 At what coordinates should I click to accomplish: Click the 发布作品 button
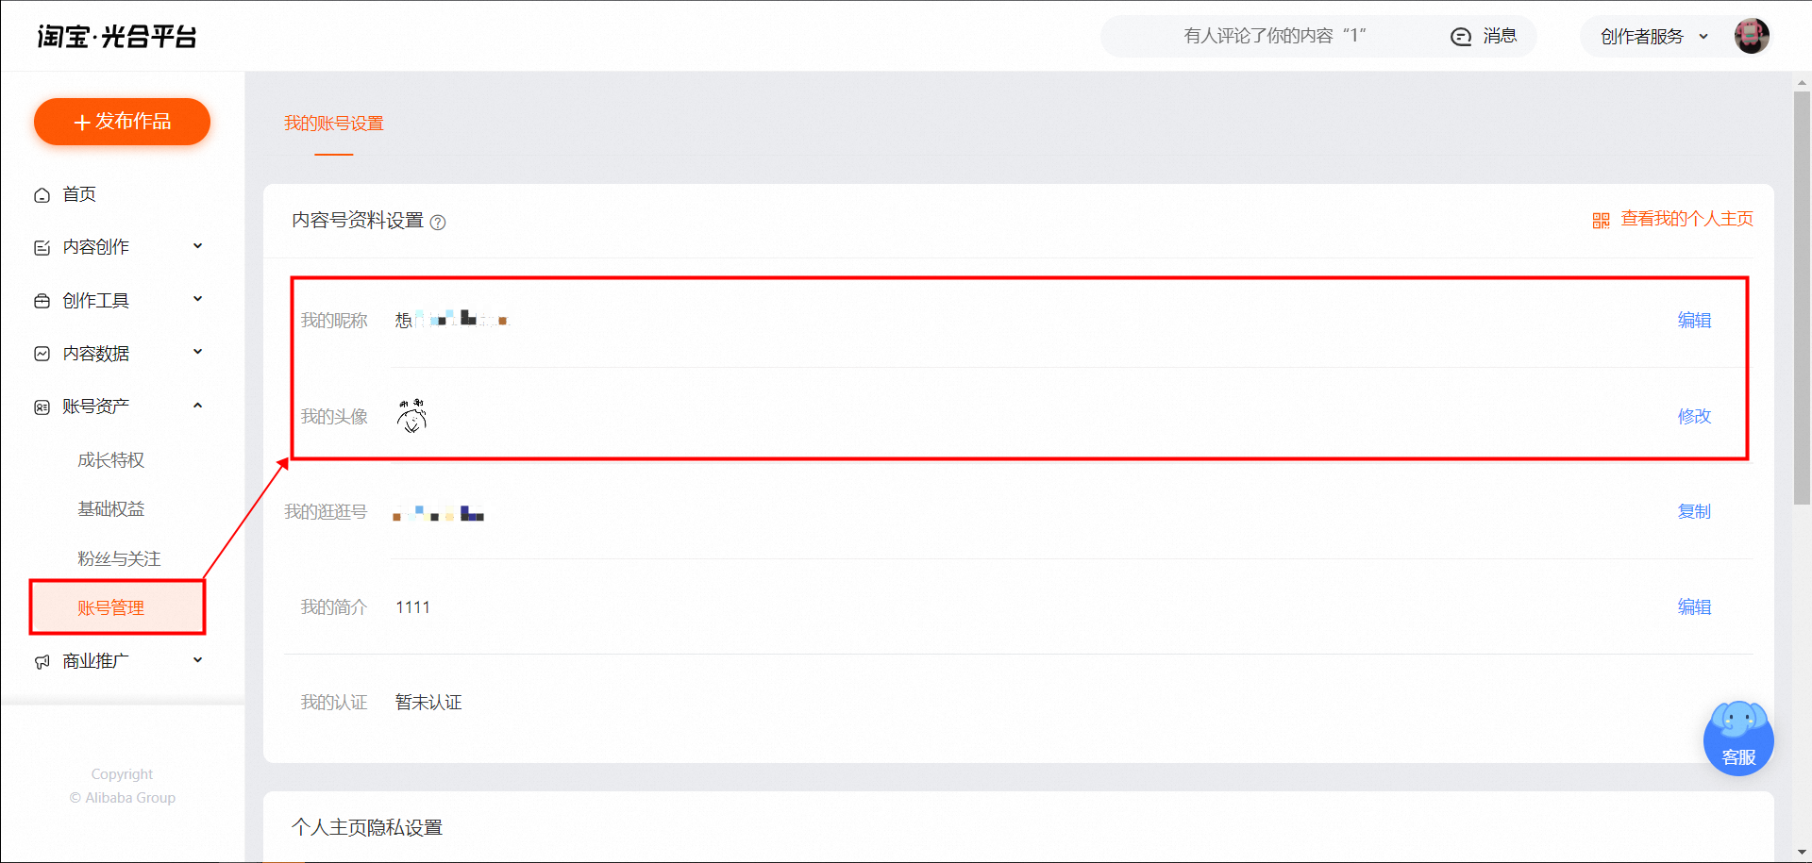coord(122,122)
